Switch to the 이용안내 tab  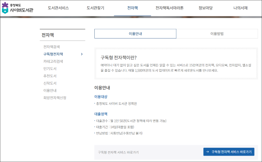click(135, 34)
